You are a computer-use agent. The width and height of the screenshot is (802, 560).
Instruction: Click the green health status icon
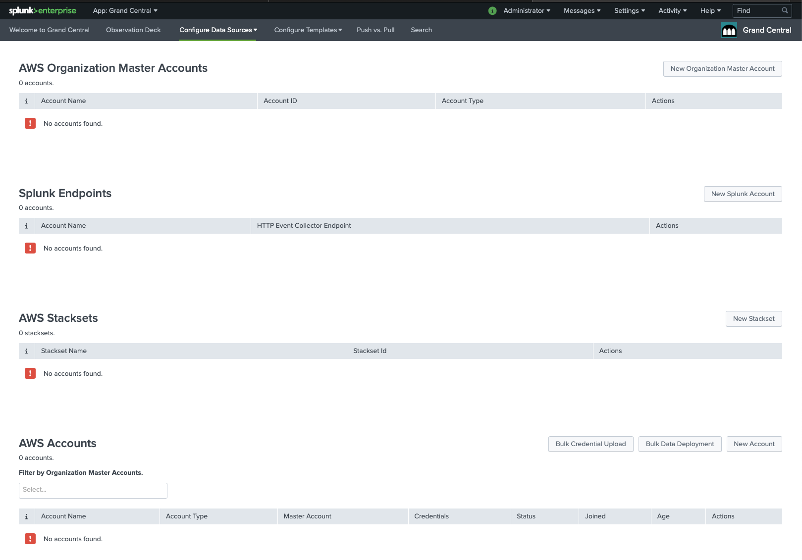[492, 10]
